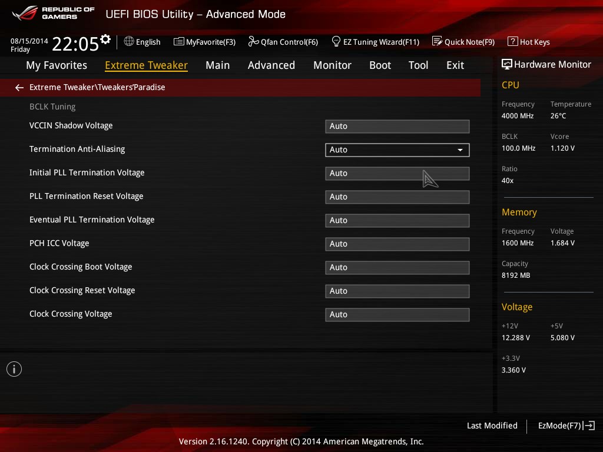Select the Termination Anti-Aliasing label
This screenshot has width=603, height=452.
[x=77, y=149]
